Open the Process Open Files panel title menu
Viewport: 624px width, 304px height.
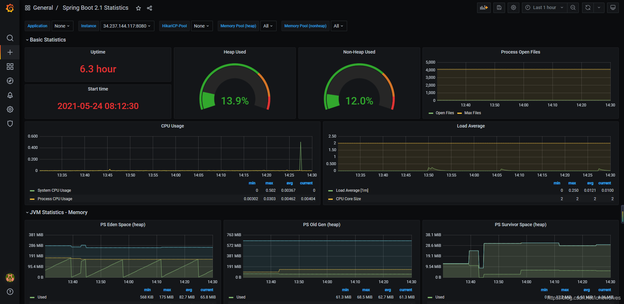[521, 52]
